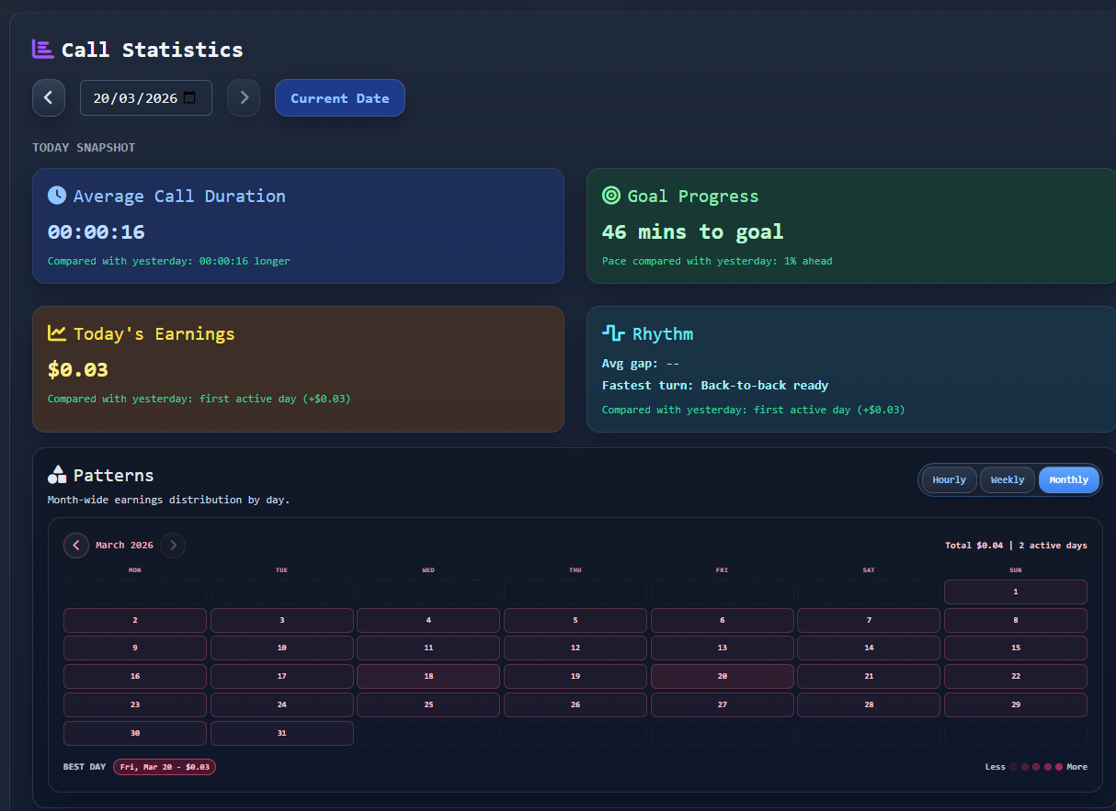The width and height of the screenshot is (1116, 811).
Task: Select the target icon next to Goal Progress
Action: coord(612,195)
